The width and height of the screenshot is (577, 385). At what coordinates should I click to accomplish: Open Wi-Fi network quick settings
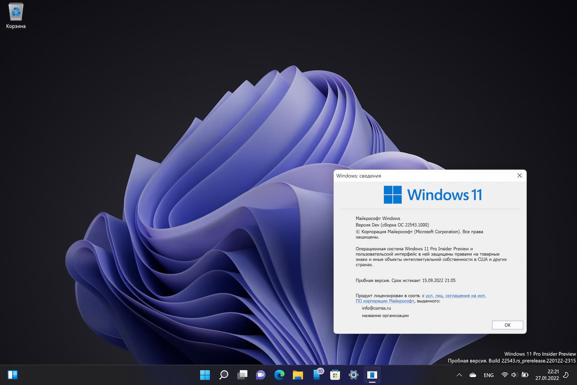(x=504, y=375)
